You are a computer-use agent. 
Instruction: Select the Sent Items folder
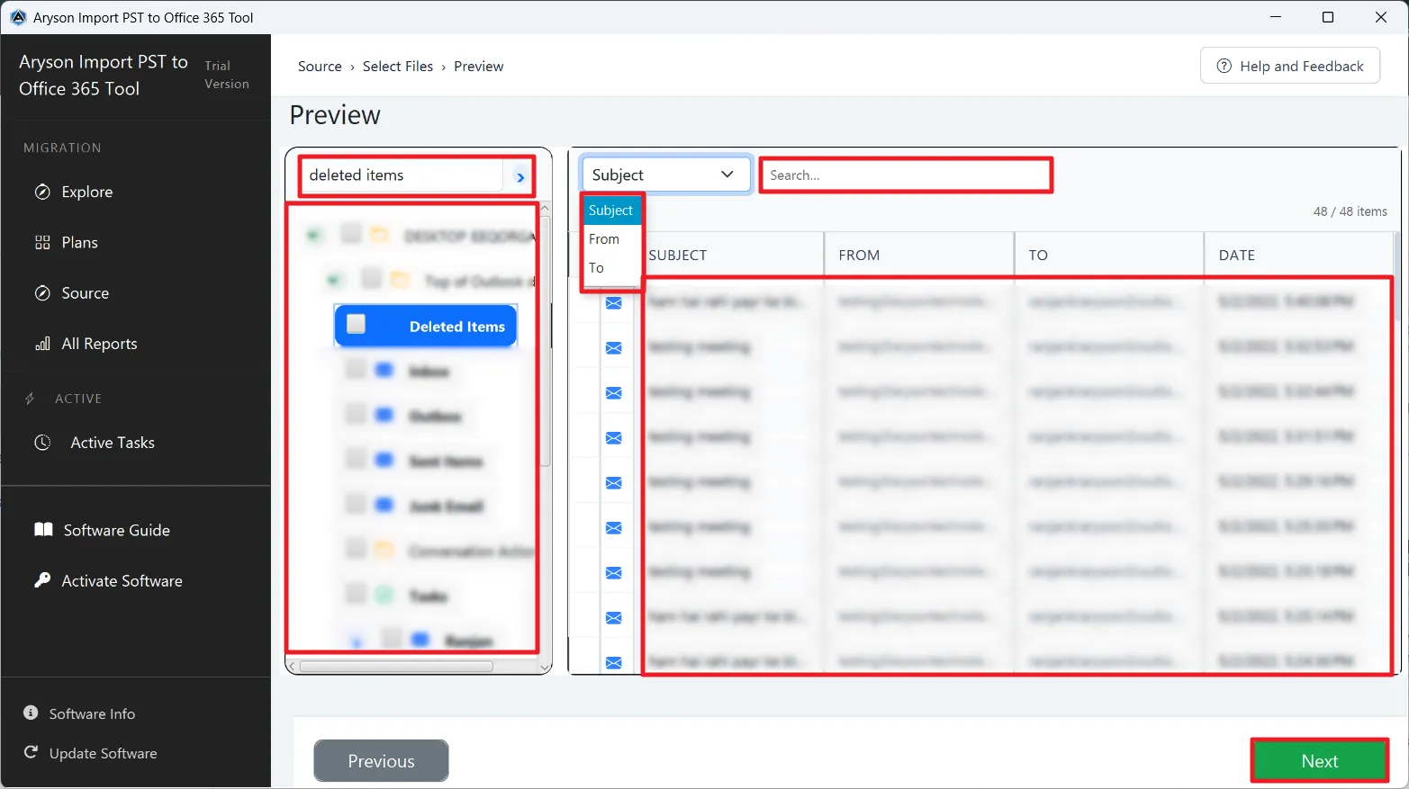[x=446, y=462]
